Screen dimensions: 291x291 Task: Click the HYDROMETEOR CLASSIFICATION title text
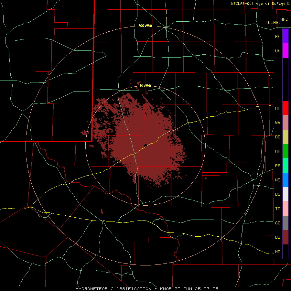[x=113, y=289]
